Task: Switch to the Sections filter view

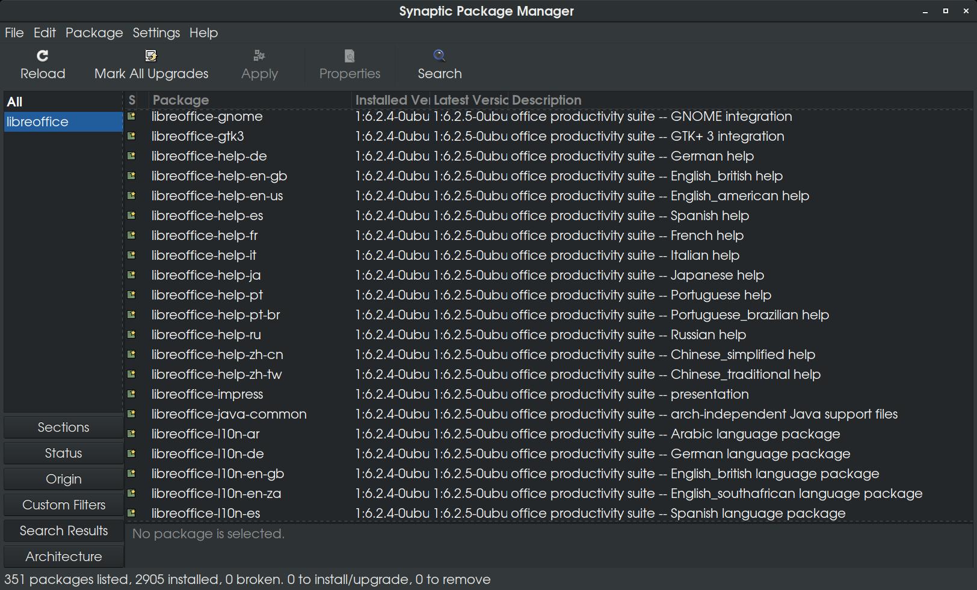Action: [63, 428]
